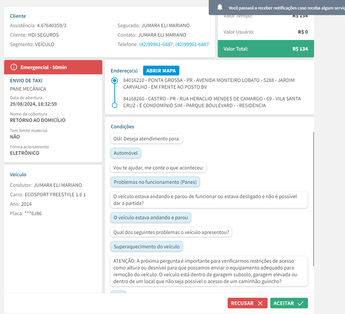Image resolution: width=345 pixels, height=314 pixels.
Task: Click the green Valor Total bar
Action: click(266, 49)
